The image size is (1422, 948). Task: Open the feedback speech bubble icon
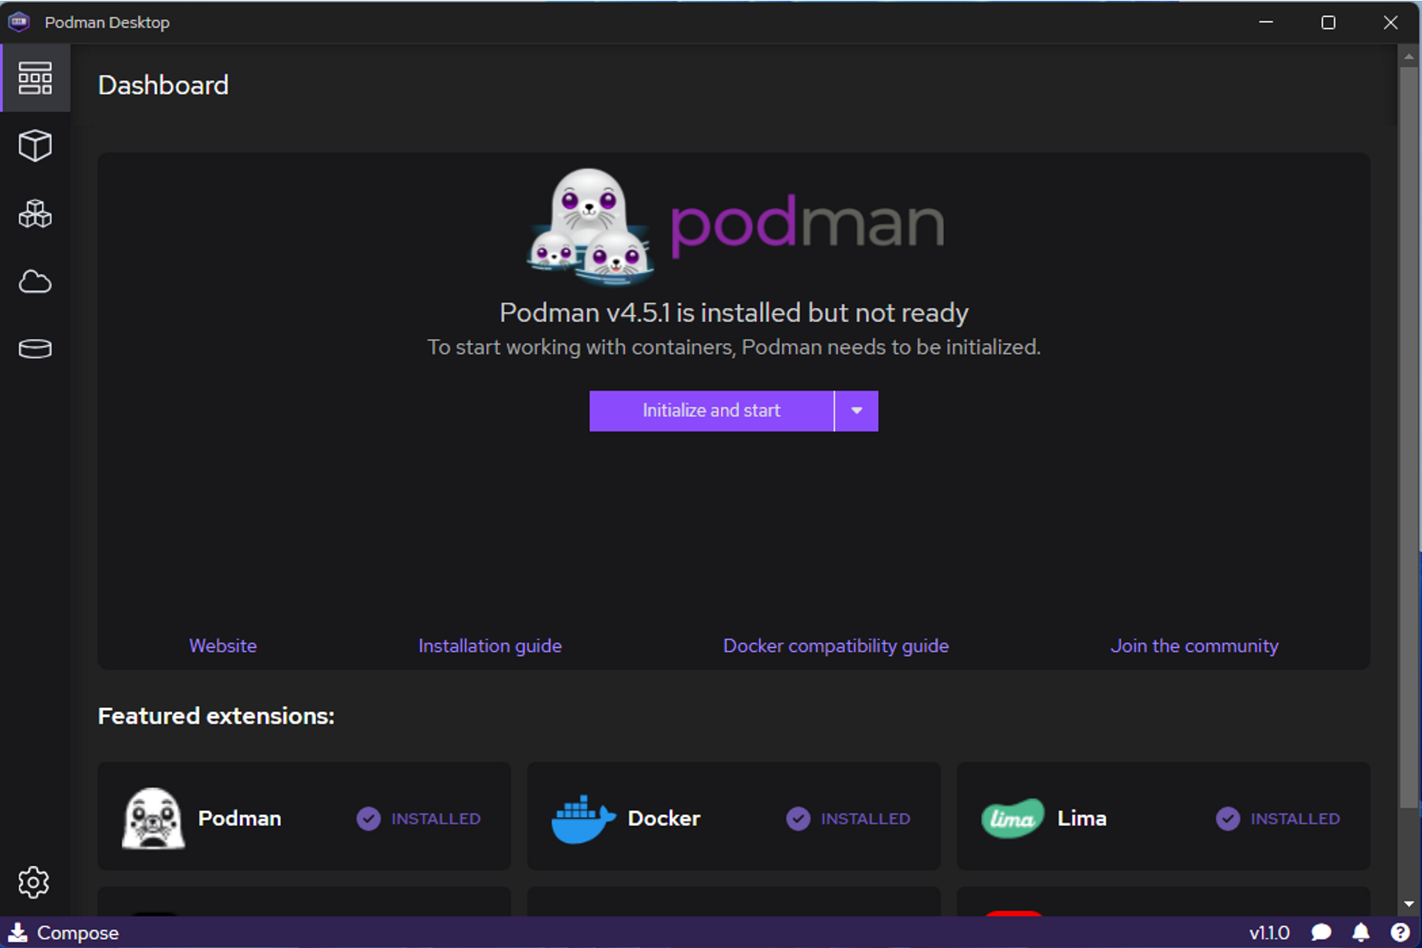(x=1321, y=933)
